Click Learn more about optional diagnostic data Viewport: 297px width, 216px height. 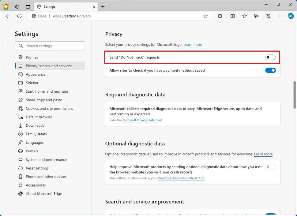click(263, 154)
